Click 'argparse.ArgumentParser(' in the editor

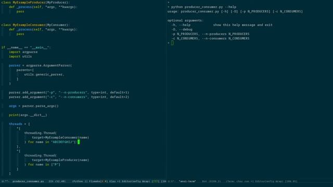(x=49, y=65)
